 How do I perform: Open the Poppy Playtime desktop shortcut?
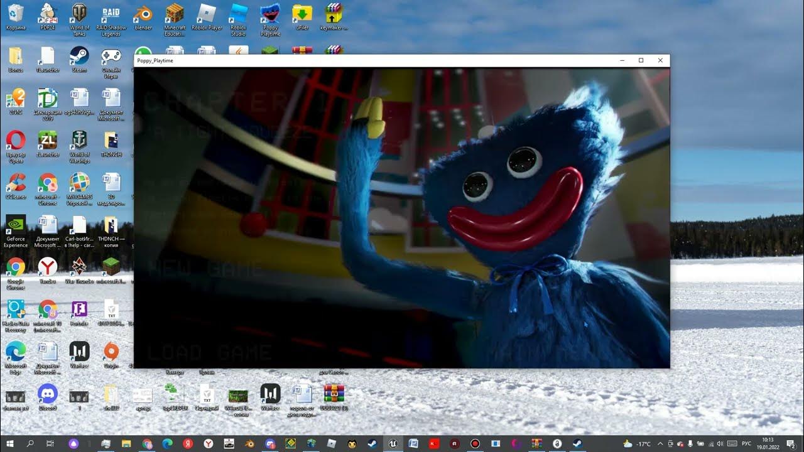coord(270,19)
